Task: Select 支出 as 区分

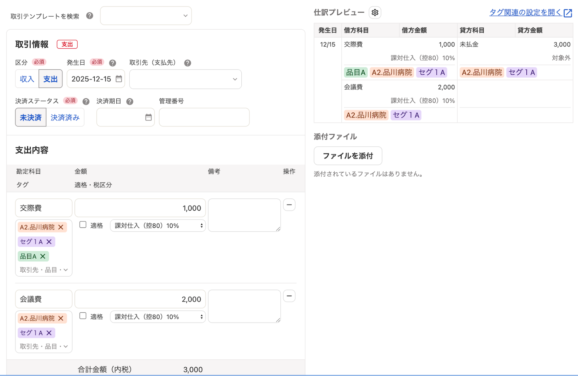Action: click(51, 79)
